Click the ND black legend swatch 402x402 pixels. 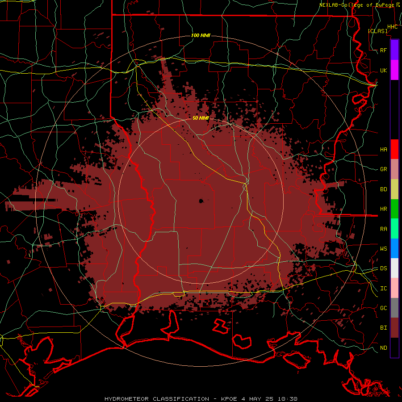pos(394,348)
